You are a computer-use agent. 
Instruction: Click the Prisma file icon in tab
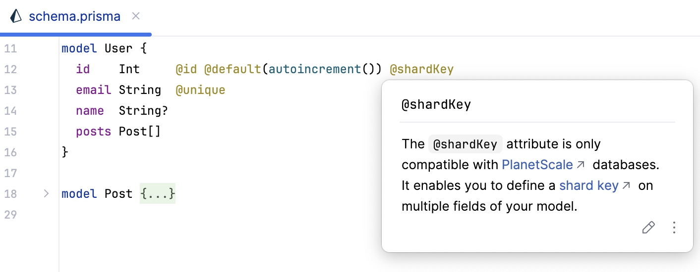tap(16, 16)
